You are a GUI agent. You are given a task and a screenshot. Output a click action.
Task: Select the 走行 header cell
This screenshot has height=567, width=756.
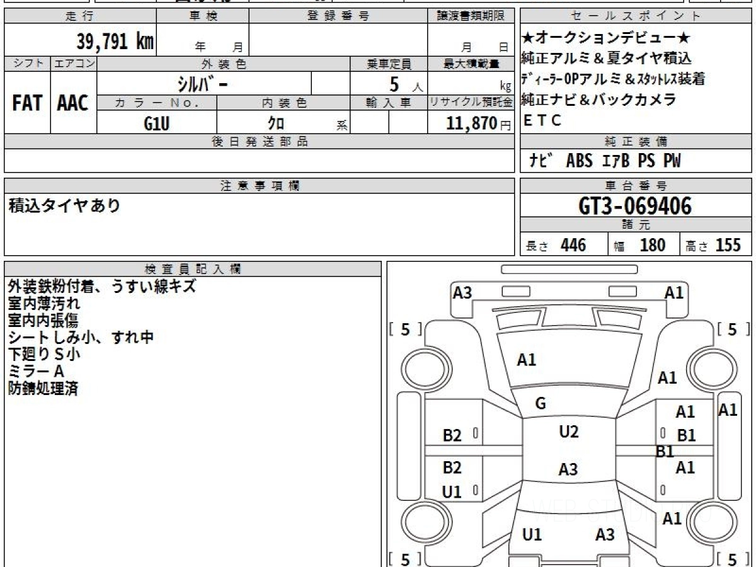tap(79, 16)
